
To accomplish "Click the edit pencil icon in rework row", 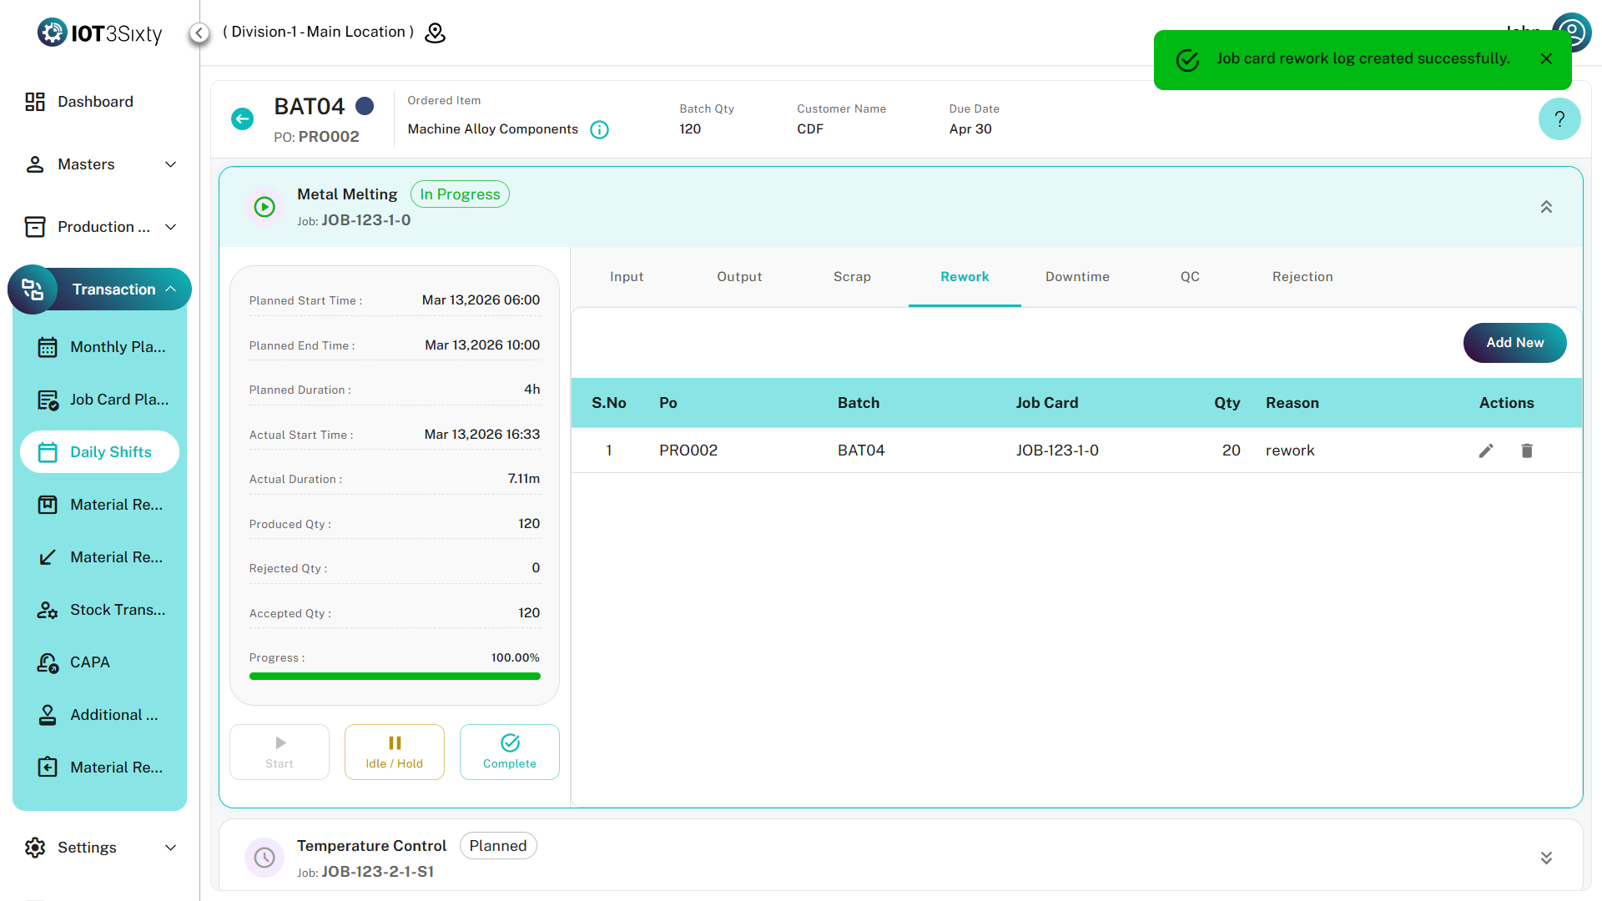I will [x=1486, y=451].
